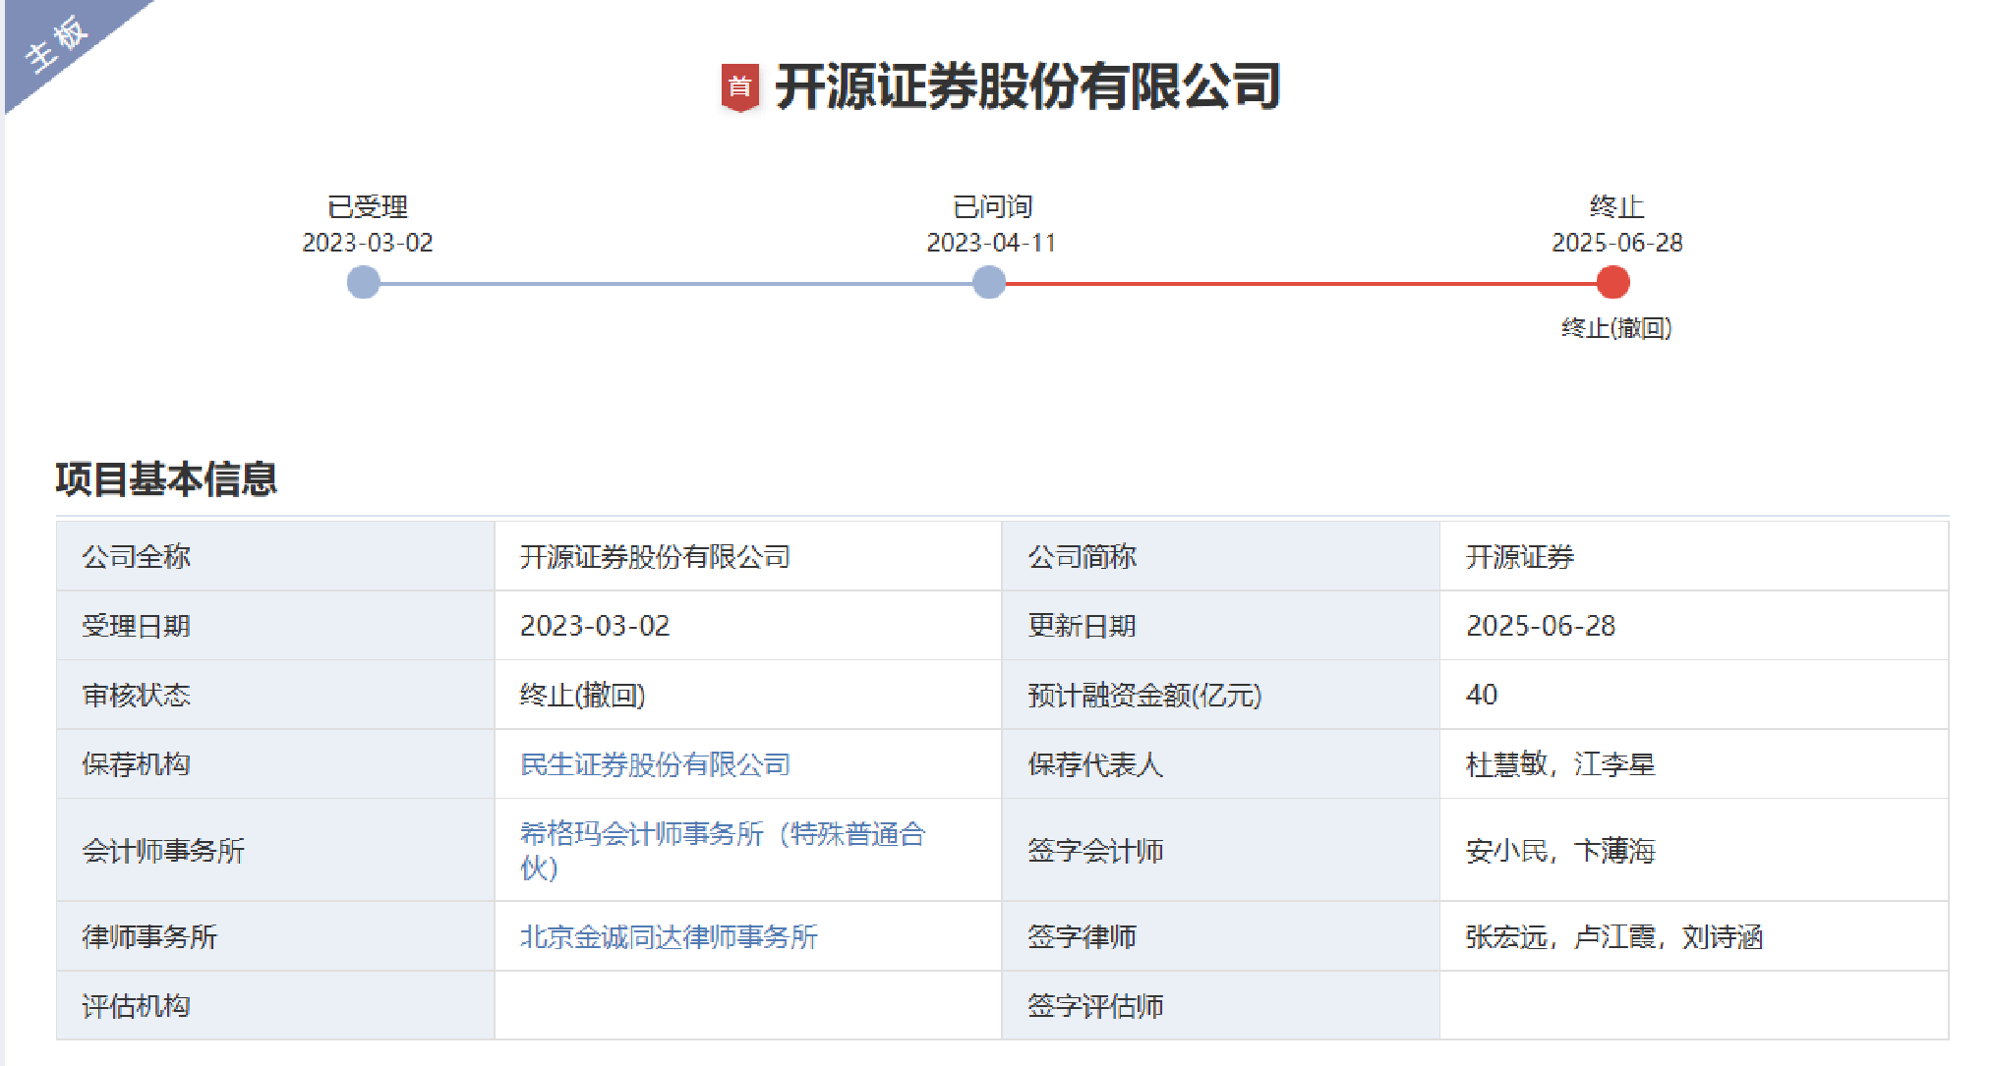
Task: Click table value 2025-06-28 for 更新日期
Action: 1541,626
